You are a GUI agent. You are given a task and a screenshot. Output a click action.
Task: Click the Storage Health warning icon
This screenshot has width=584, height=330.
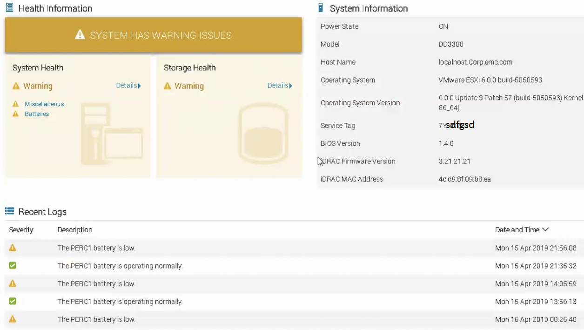click(x=168, y=86)
